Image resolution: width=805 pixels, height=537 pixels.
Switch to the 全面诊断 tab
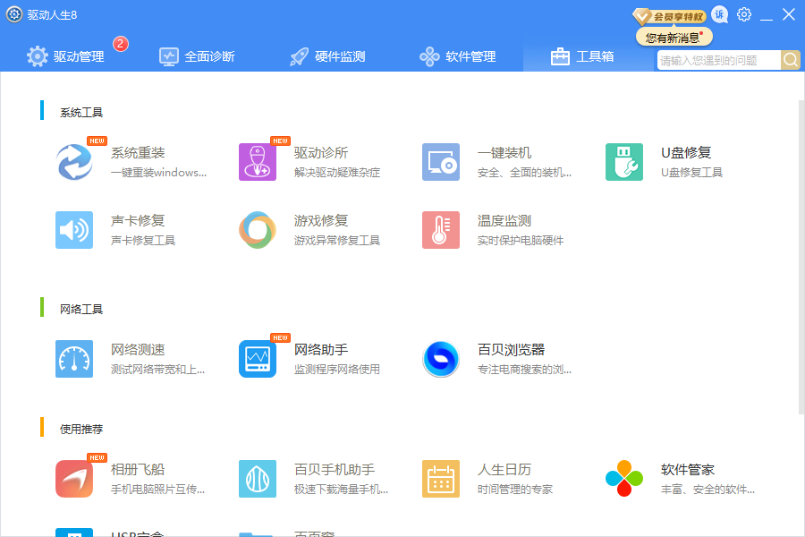pyautogui.click(x=197, y=56)
